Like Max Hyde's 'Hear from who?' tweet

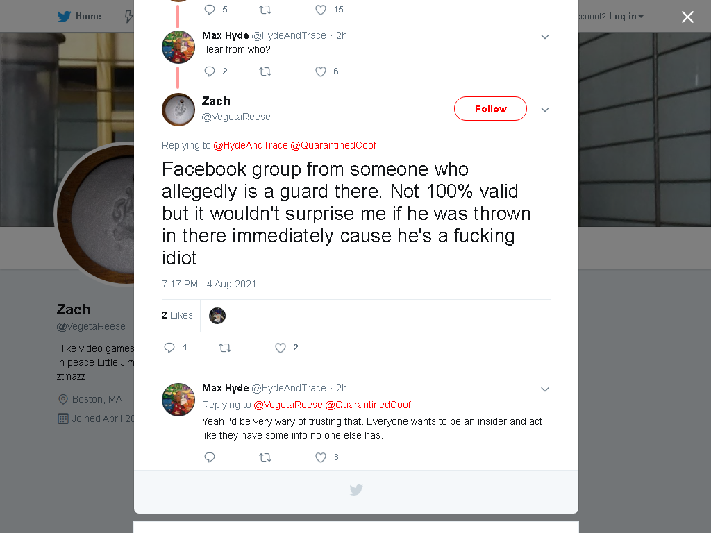(x=321, y=71)
